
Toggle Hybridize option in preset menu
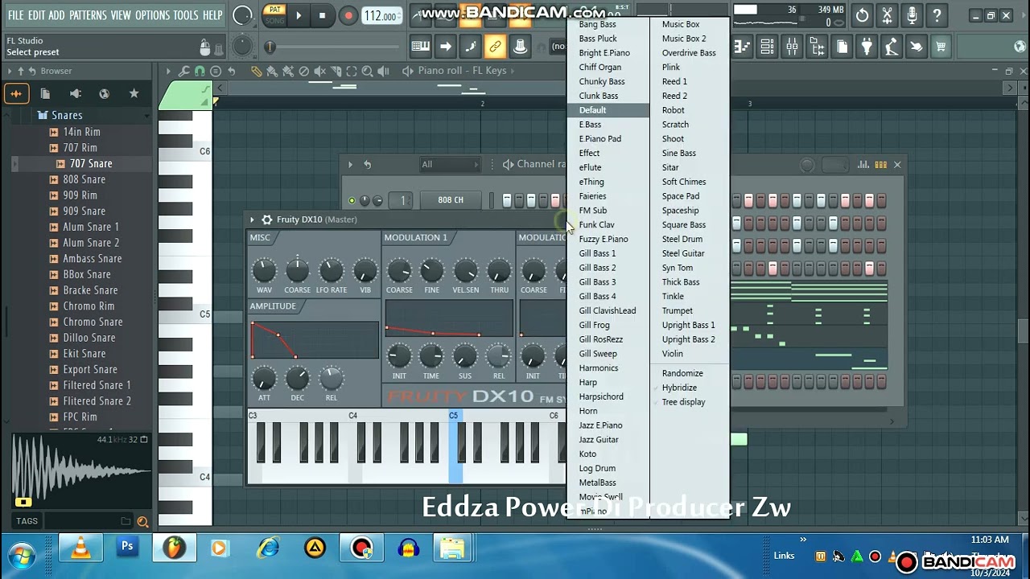tap(679, 388)
